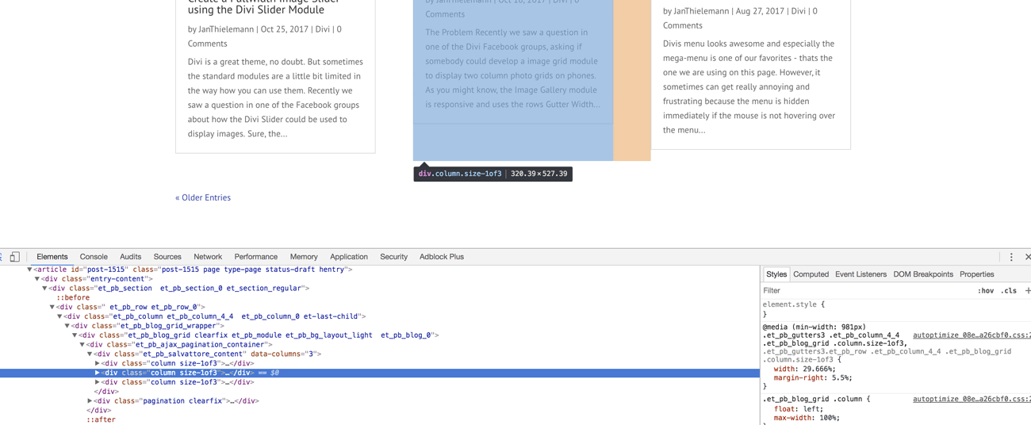Edit the width 29.666% value
This screenshot has height=425, width=1031.
[x=818, y=369]
